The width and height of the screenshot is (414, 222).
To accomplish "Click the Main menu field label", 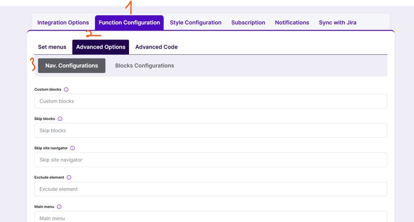I will point(44,207).
